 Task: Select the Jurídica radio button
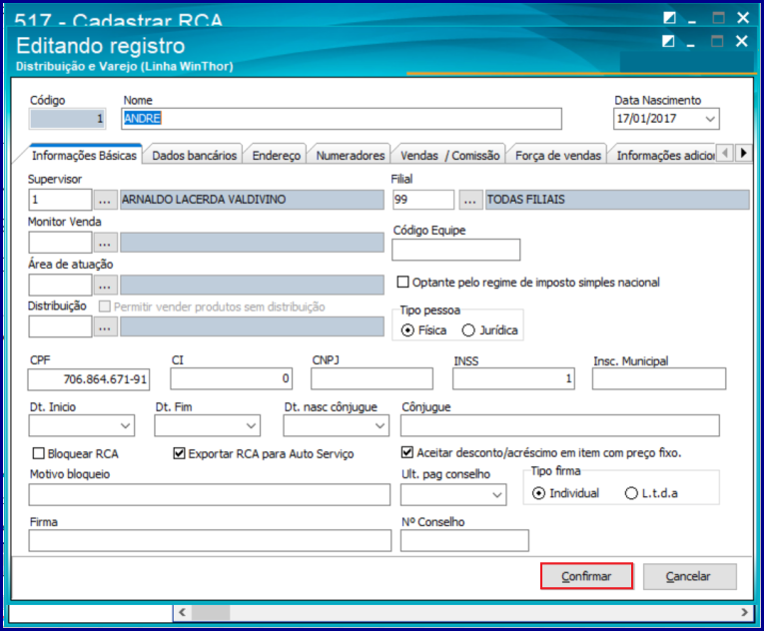pos(468,330)
